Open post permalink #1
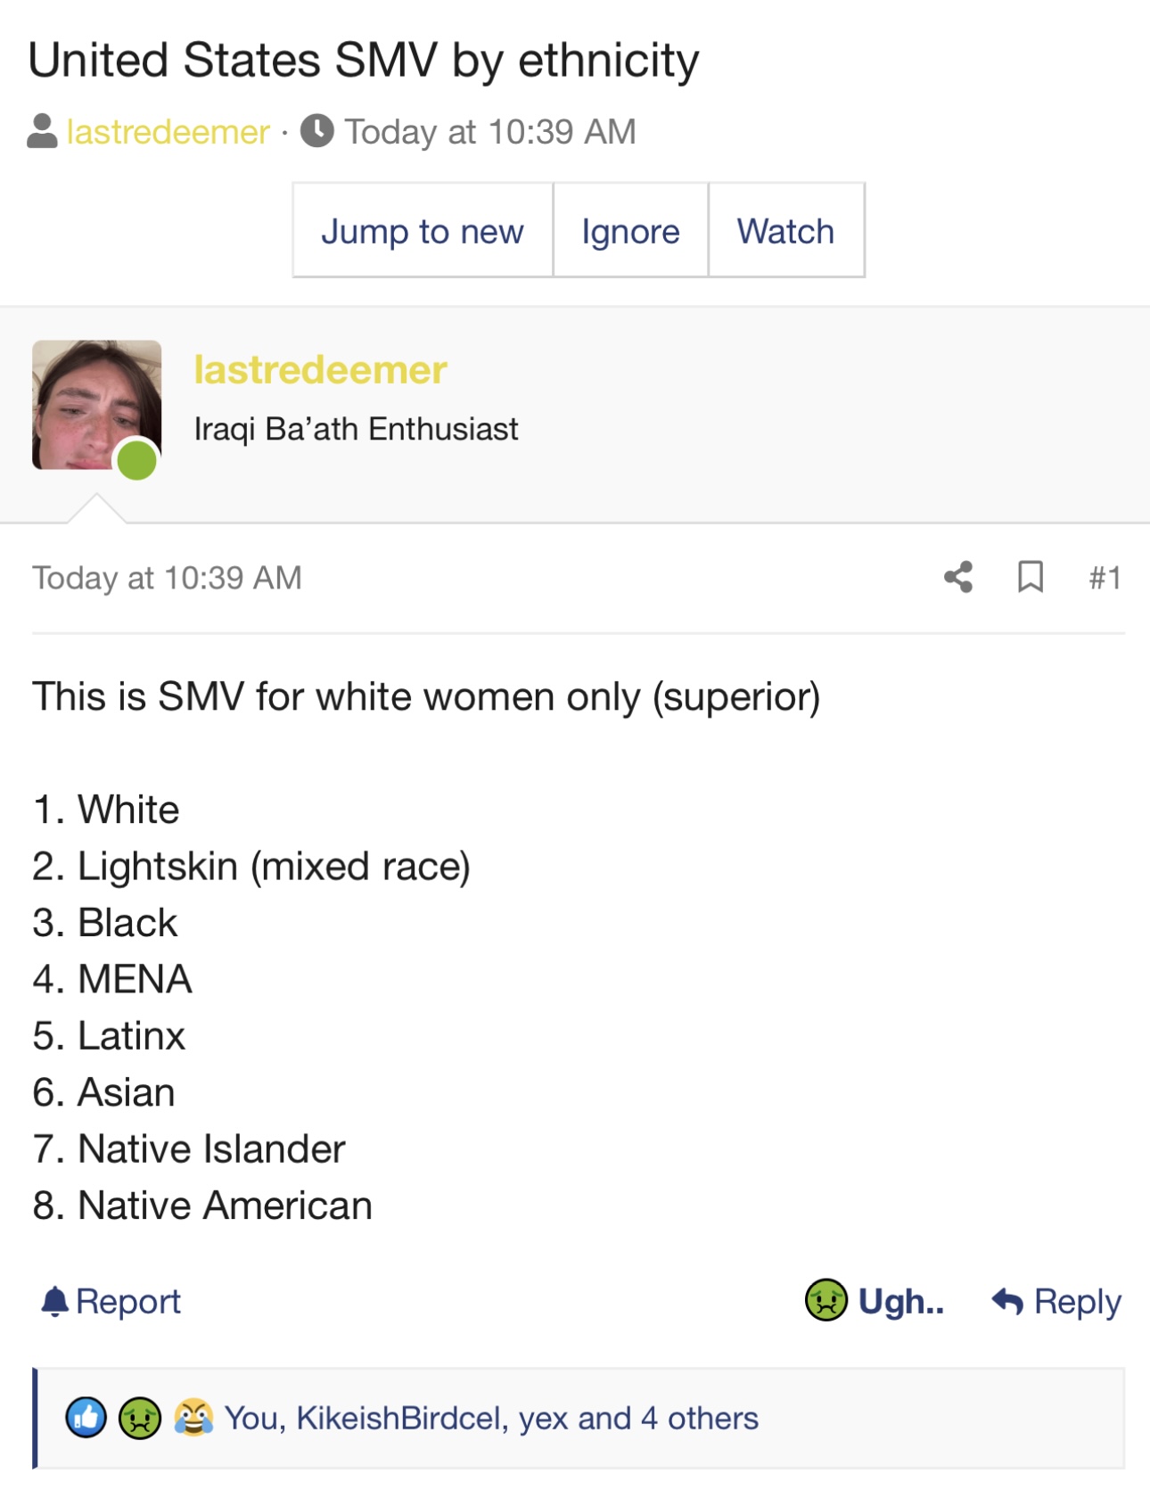 (1105, 578)
